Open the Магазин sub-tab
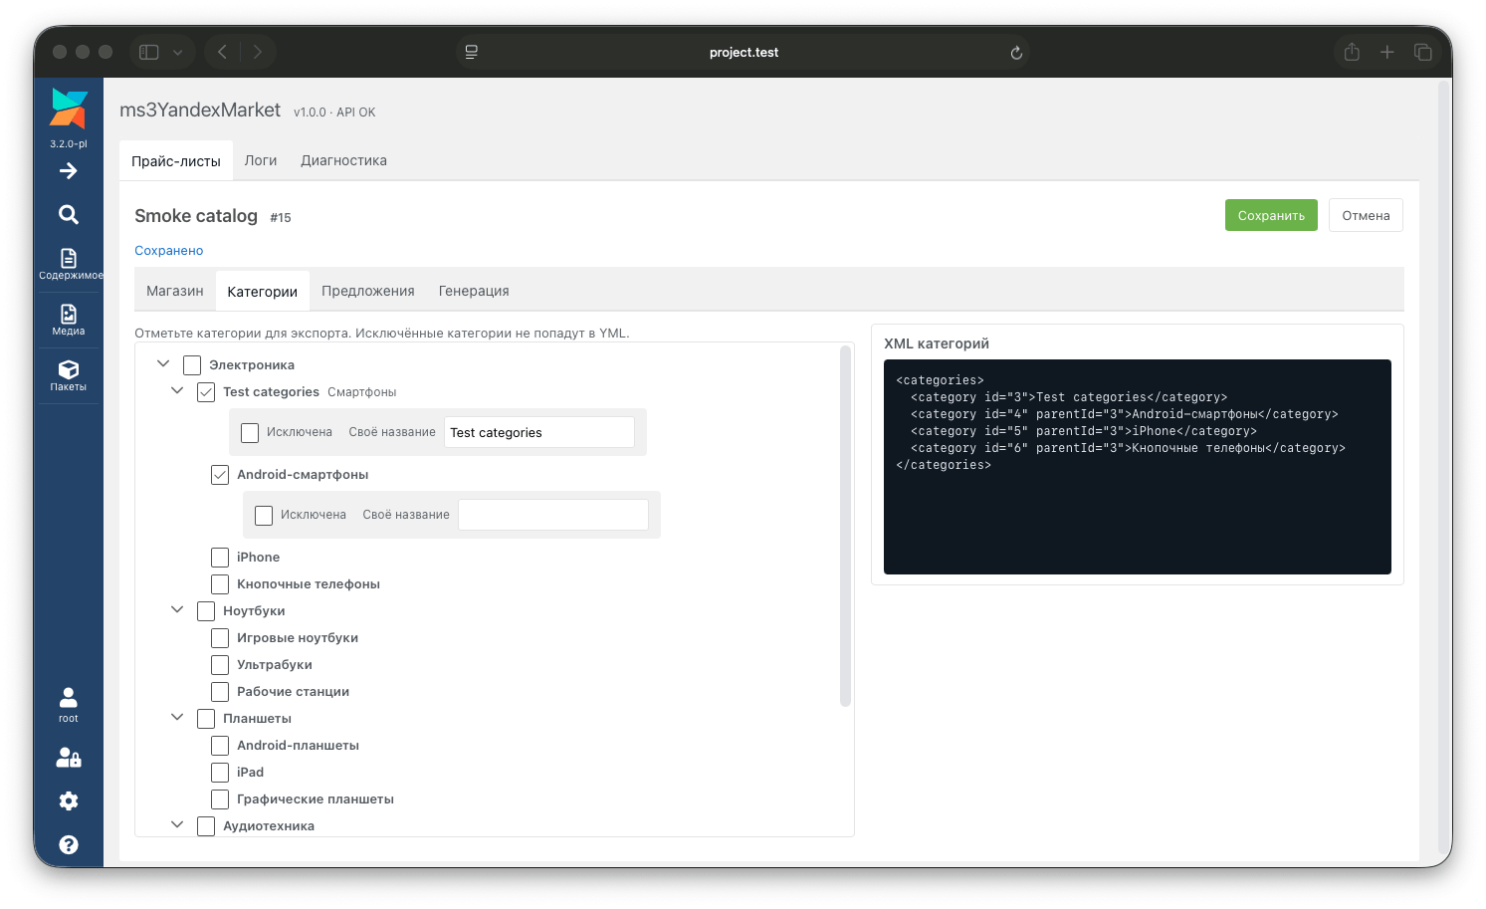Image resolution: width=1486 pixels, height=909 pixels. [x=175, y=291]
